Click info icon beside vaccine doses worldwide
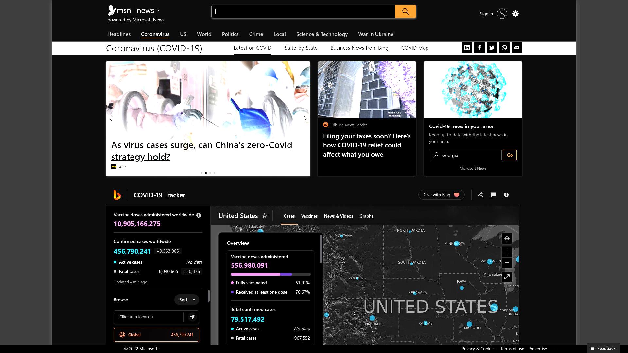 pyautogui.click(x=199, y=215)
